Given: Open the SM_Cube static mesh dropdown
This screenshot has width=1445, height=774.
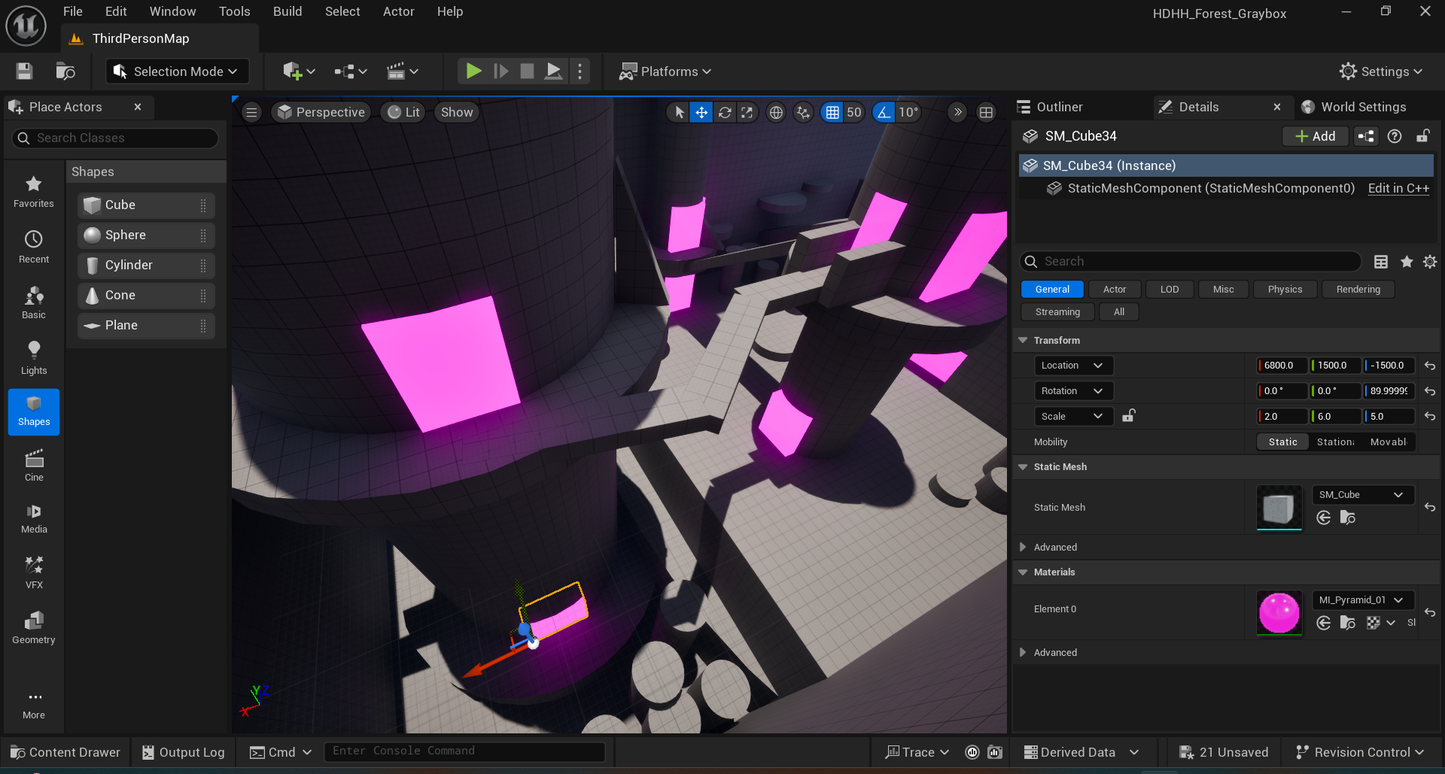Looking at the screenshot, I should click(x=1361, y=495).
